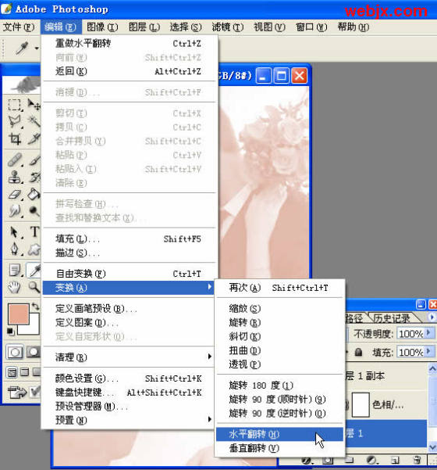This screenshot has width=437, height=470.
Task: Expand the 清理(R) submenu
Action: tap(209, 357)
